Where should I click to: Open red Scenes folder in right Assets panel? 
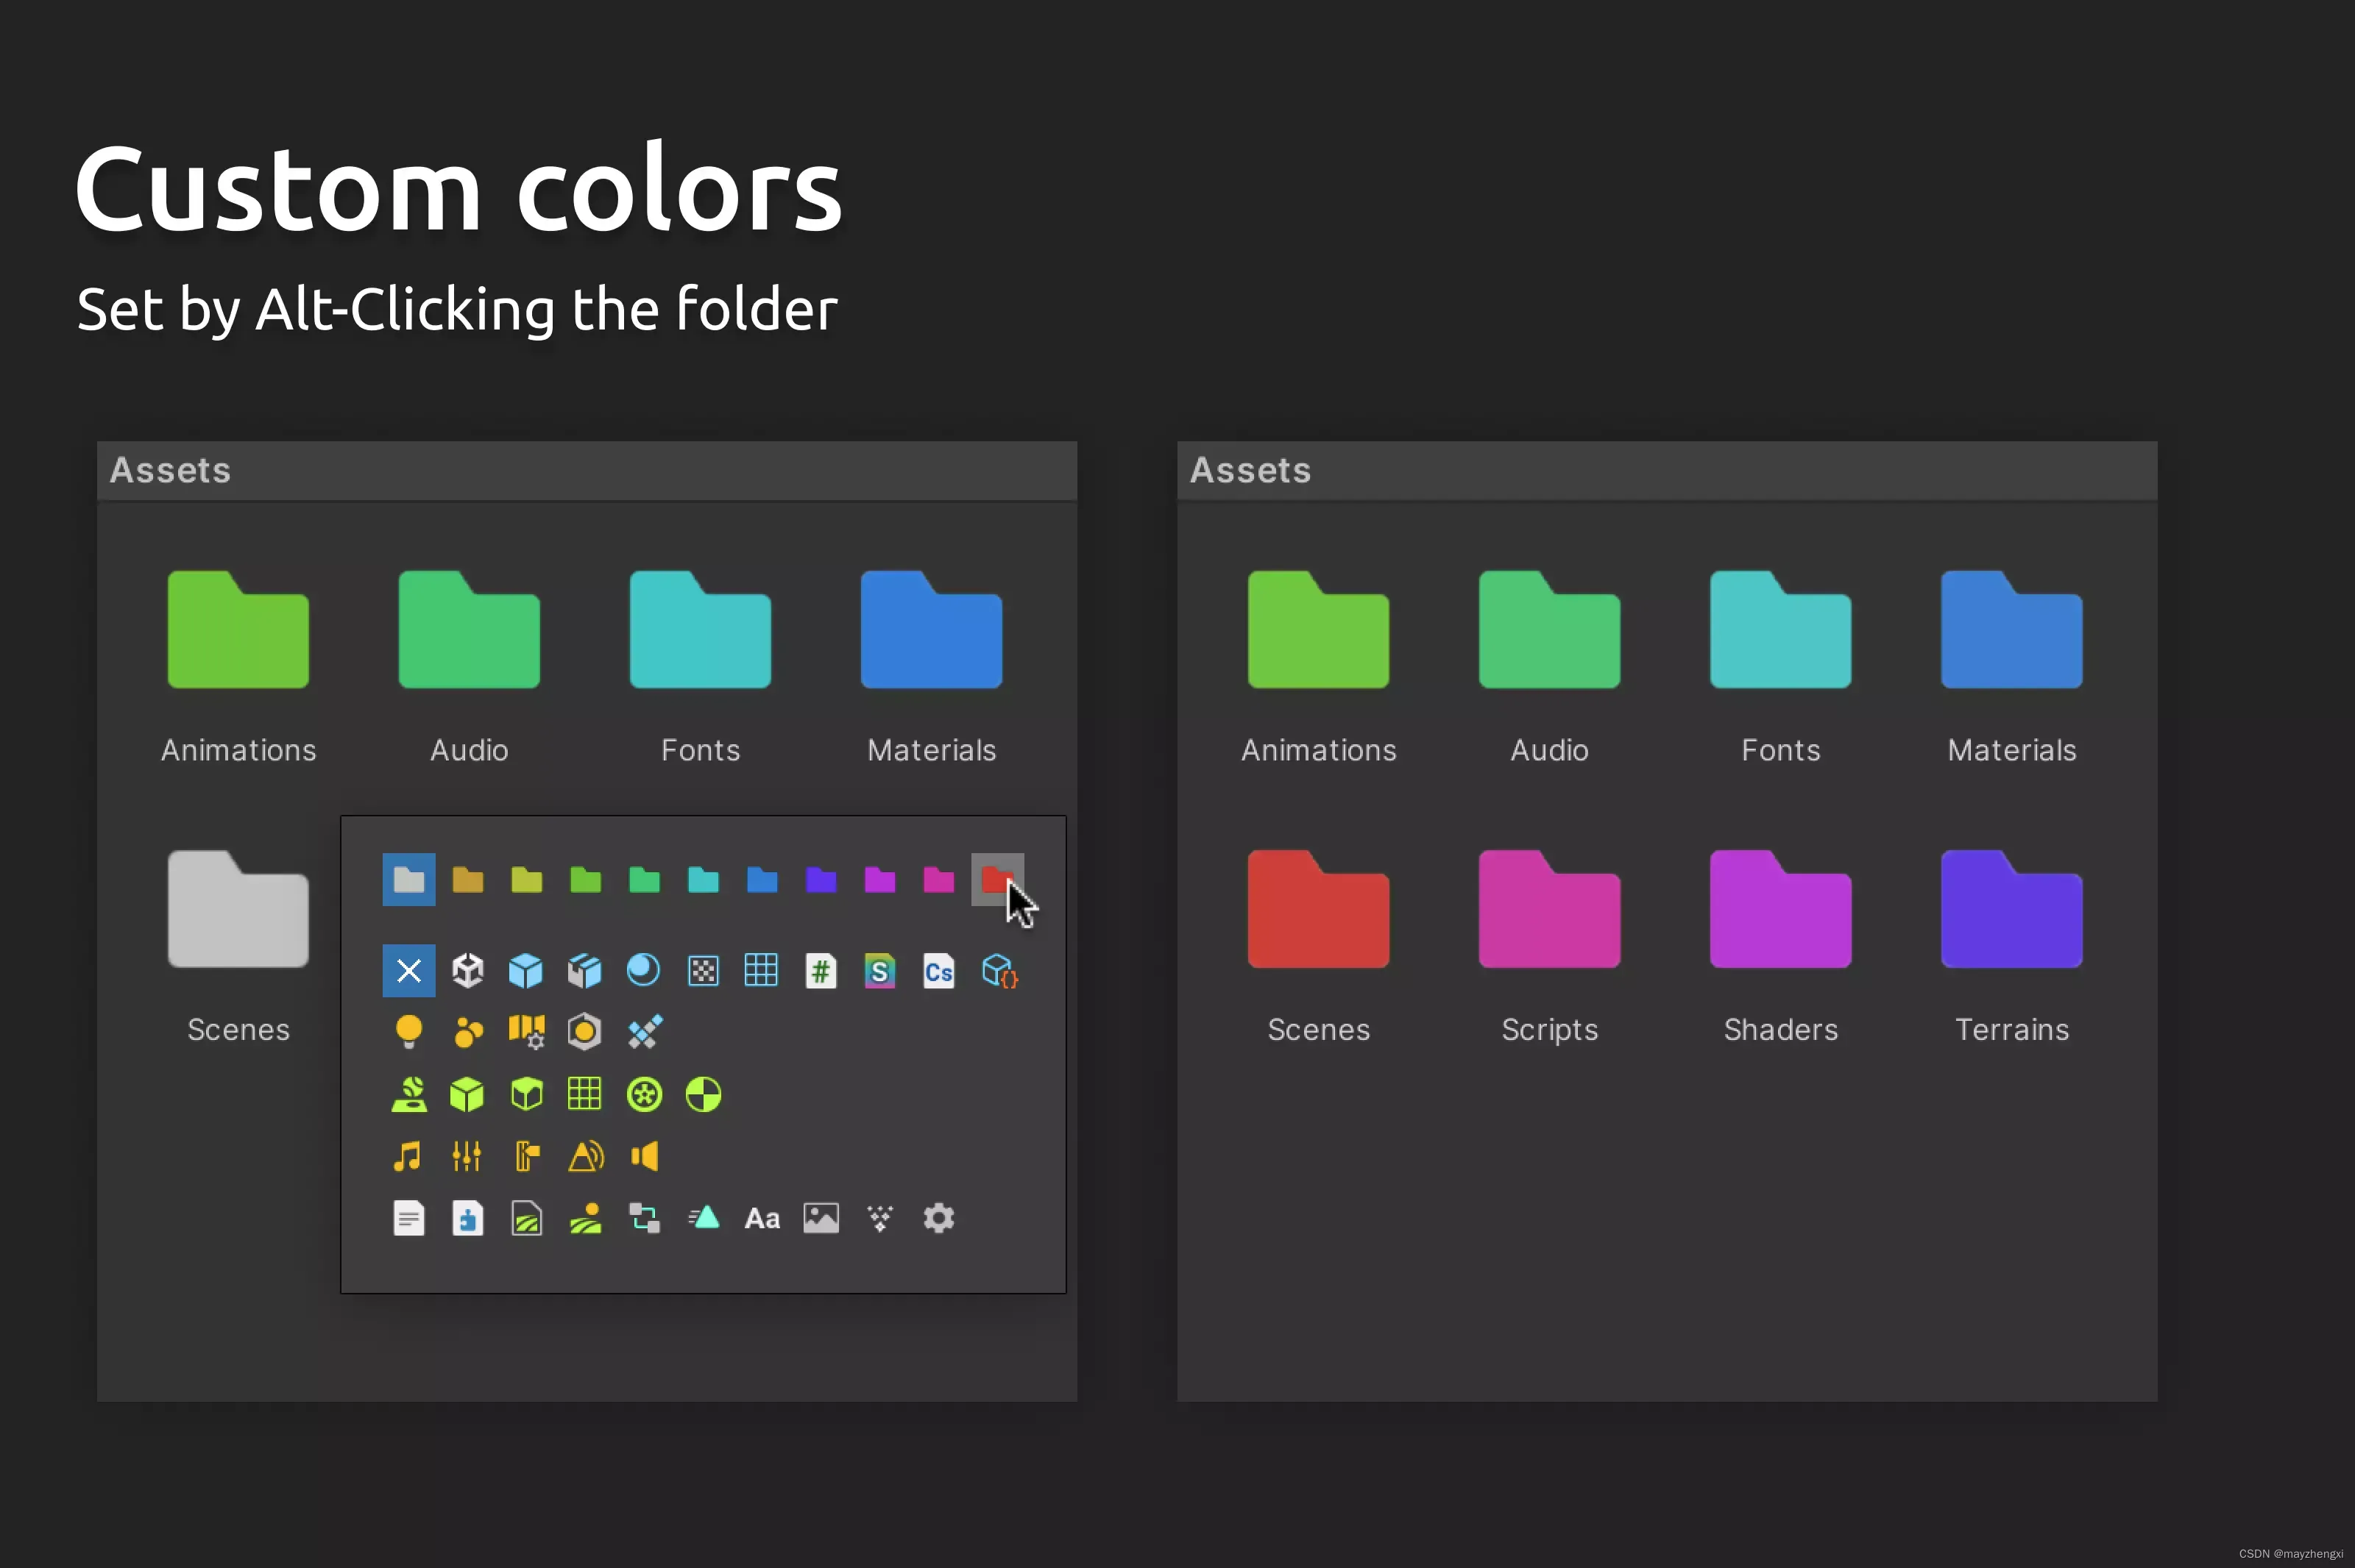[1319, 908]
